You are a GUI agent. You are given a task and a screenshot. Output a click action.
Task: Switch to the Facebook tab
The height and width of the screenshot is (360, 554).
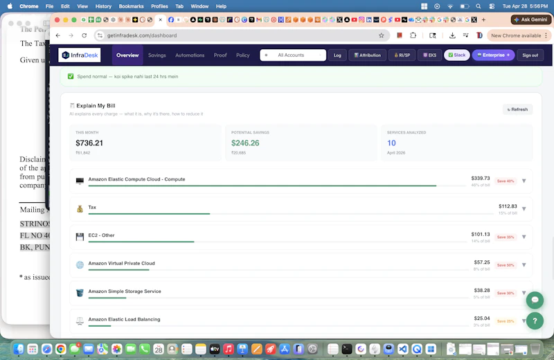171,20
